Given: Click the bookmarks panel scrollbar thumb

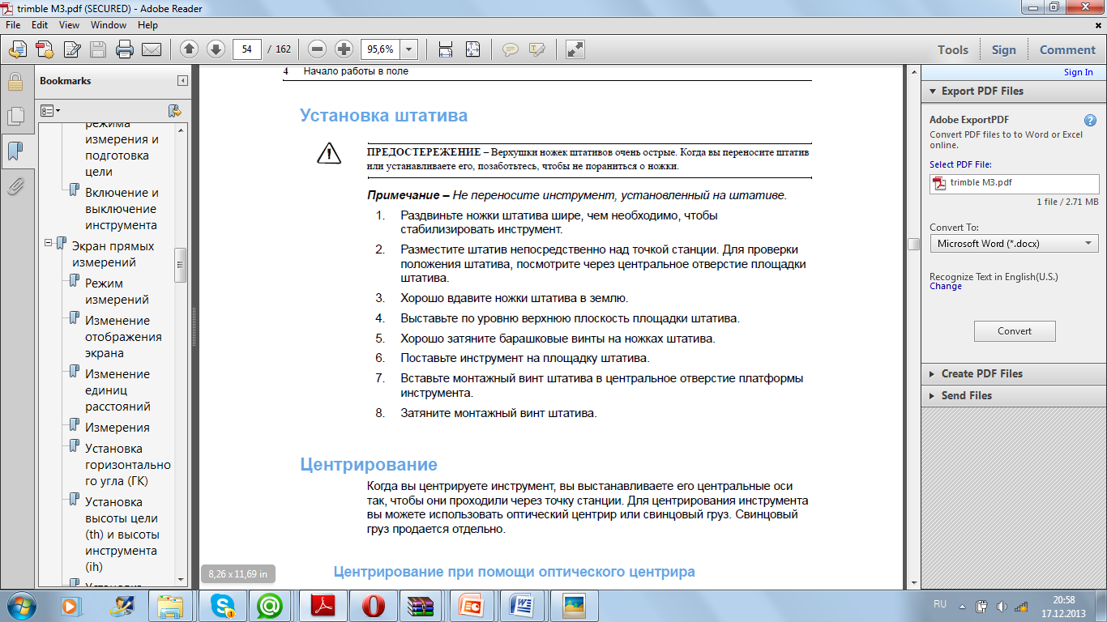Looking at the screenshot, I should click(181, 265).
